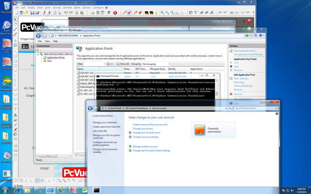Click the Zoom In magnifier in PcVue toolbar
This screenshot has height=194, width=311.
point(162,13)
